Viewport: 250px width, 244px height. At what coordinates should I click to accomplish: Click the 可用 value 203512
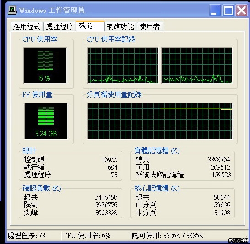click(221, 167)
